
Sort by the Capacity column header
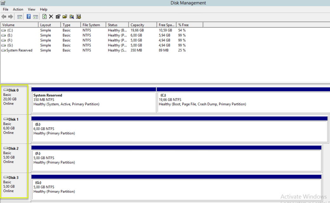[142, 25]
